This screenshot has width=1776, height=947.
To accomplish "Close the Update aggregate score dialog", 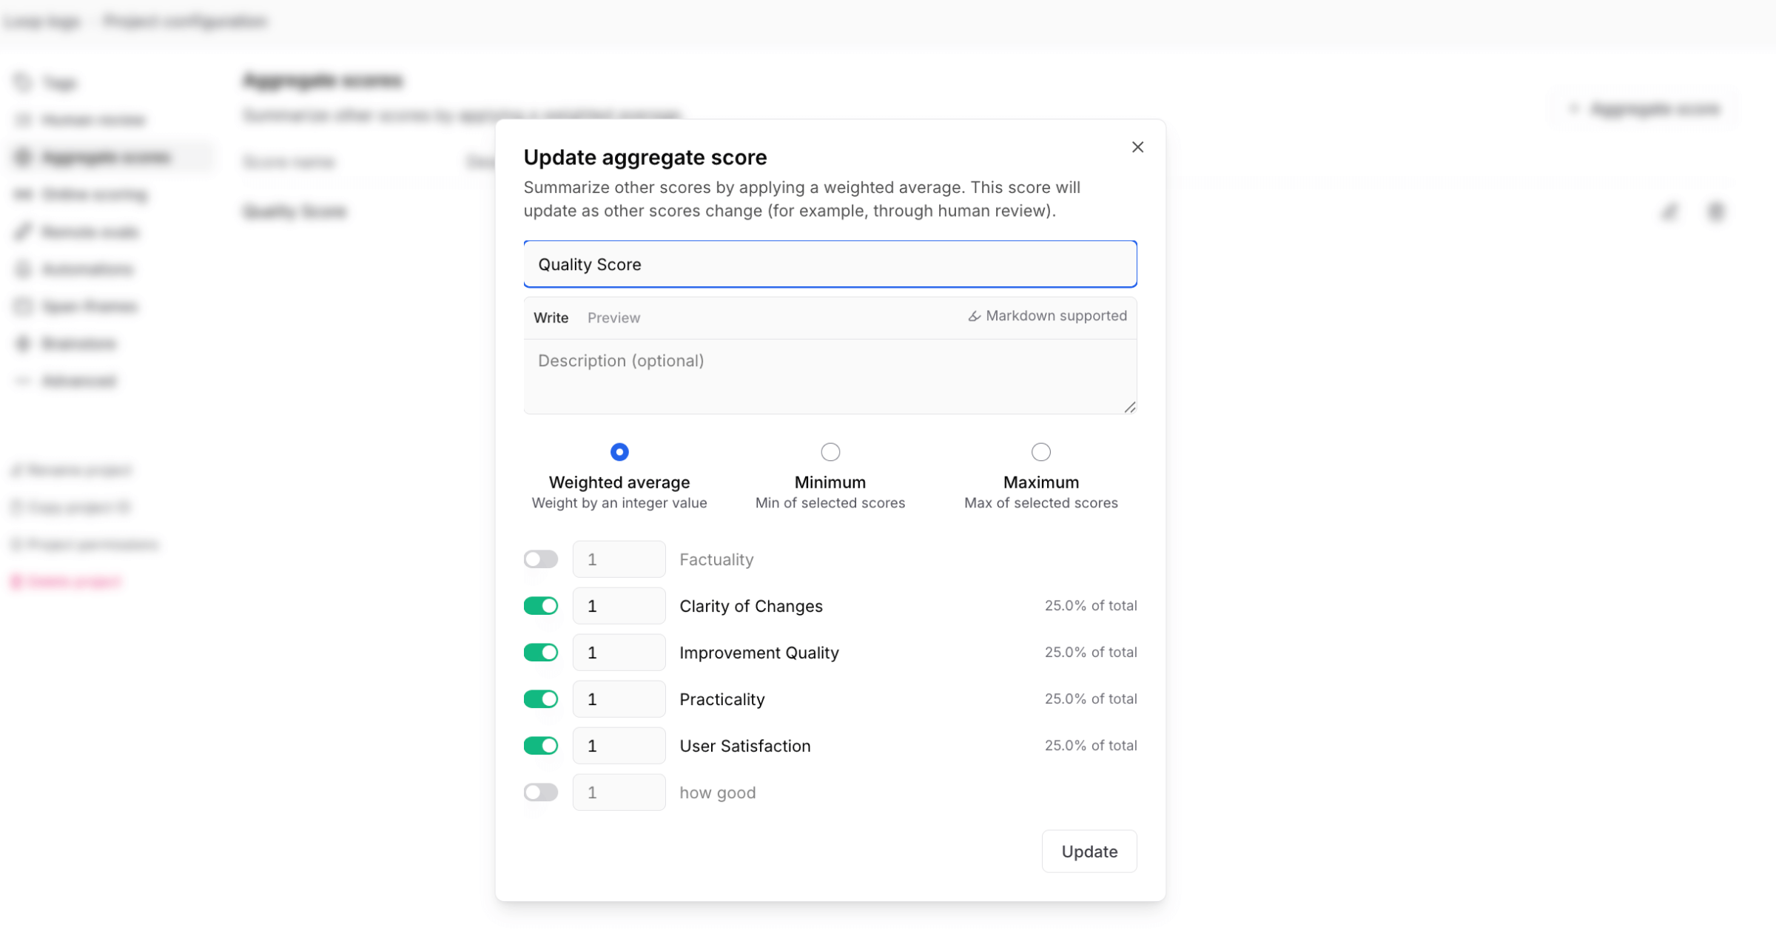I will click(x=1137, y=147).
